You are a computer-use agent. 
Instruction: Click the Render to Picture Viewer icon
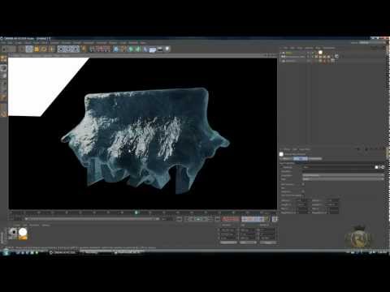[x=100, y=49]
